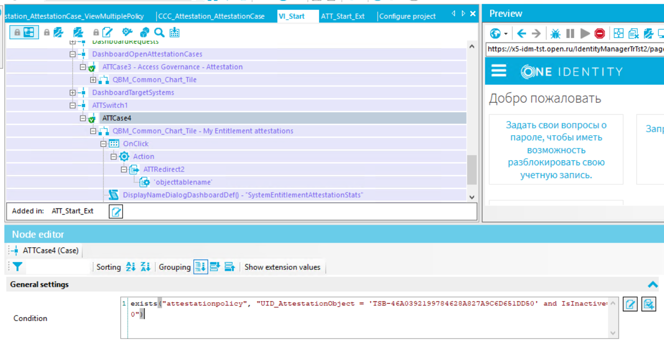Sort properties descending Z to A
The width and height of the screenshot is (664, 340).
pos(145,267)
